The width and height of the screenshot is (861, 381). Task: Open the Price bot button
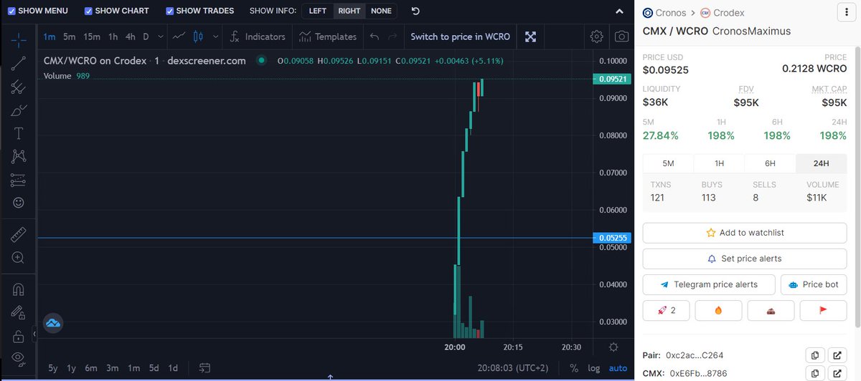(814, 284)
